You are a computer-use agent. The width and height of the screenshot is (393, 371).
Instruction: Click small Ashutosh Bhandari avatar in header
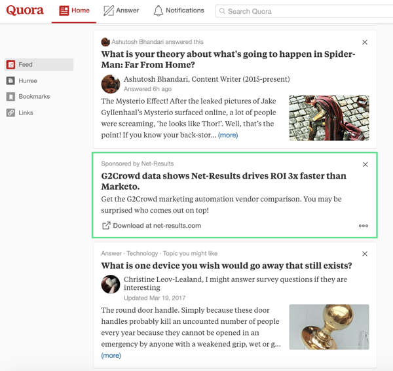(x=105, y=42)
